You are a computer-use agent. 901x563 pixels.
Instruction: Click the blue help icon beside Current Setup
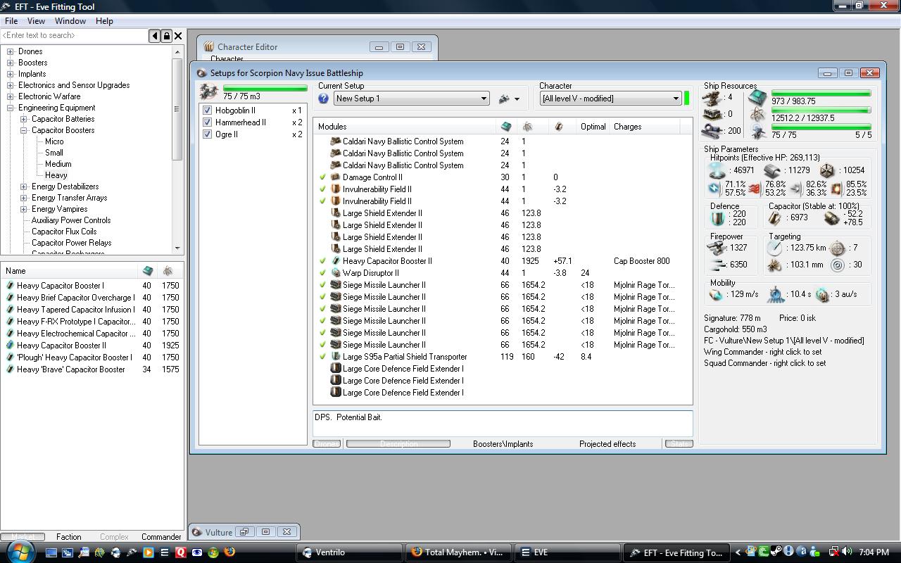coord(324,99)
